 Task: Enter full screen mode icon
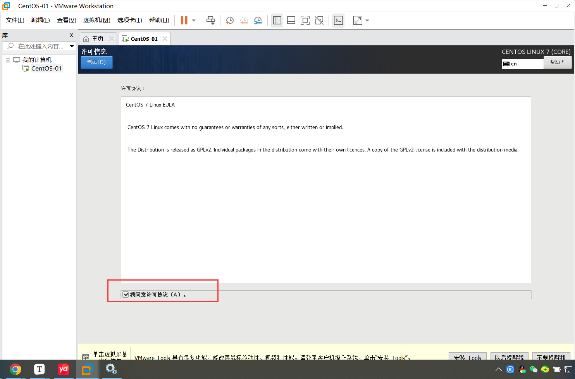coord(305,21)
